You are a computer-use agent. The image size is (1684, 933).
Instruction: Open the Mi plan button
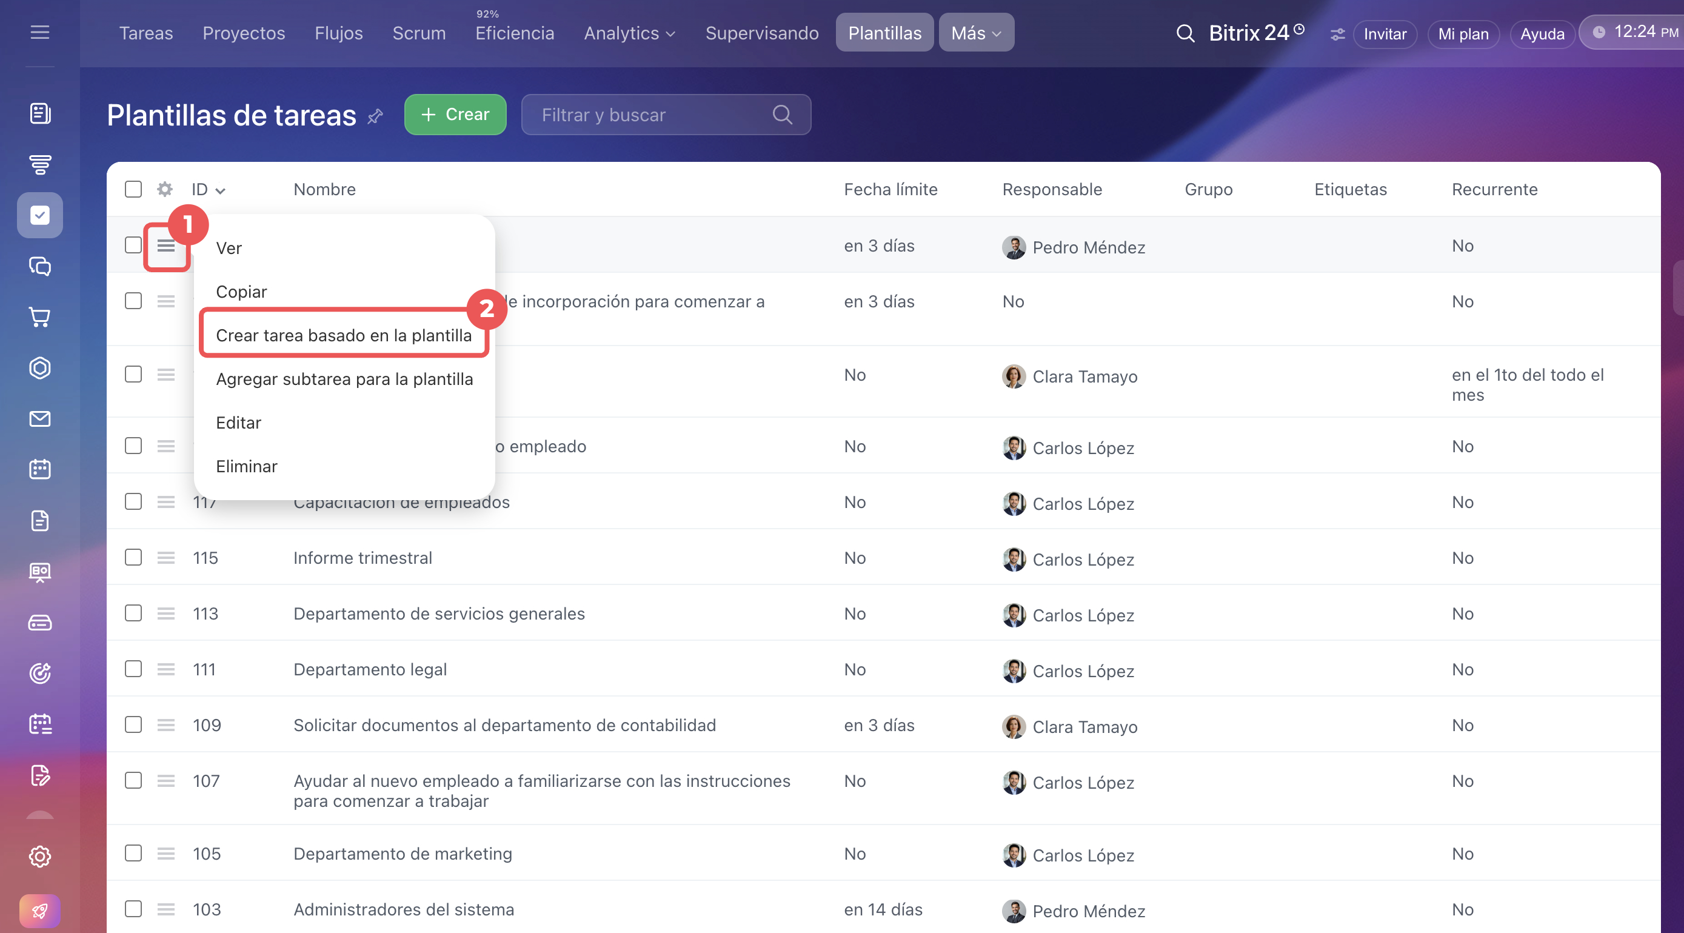(x=1463, y=34)
